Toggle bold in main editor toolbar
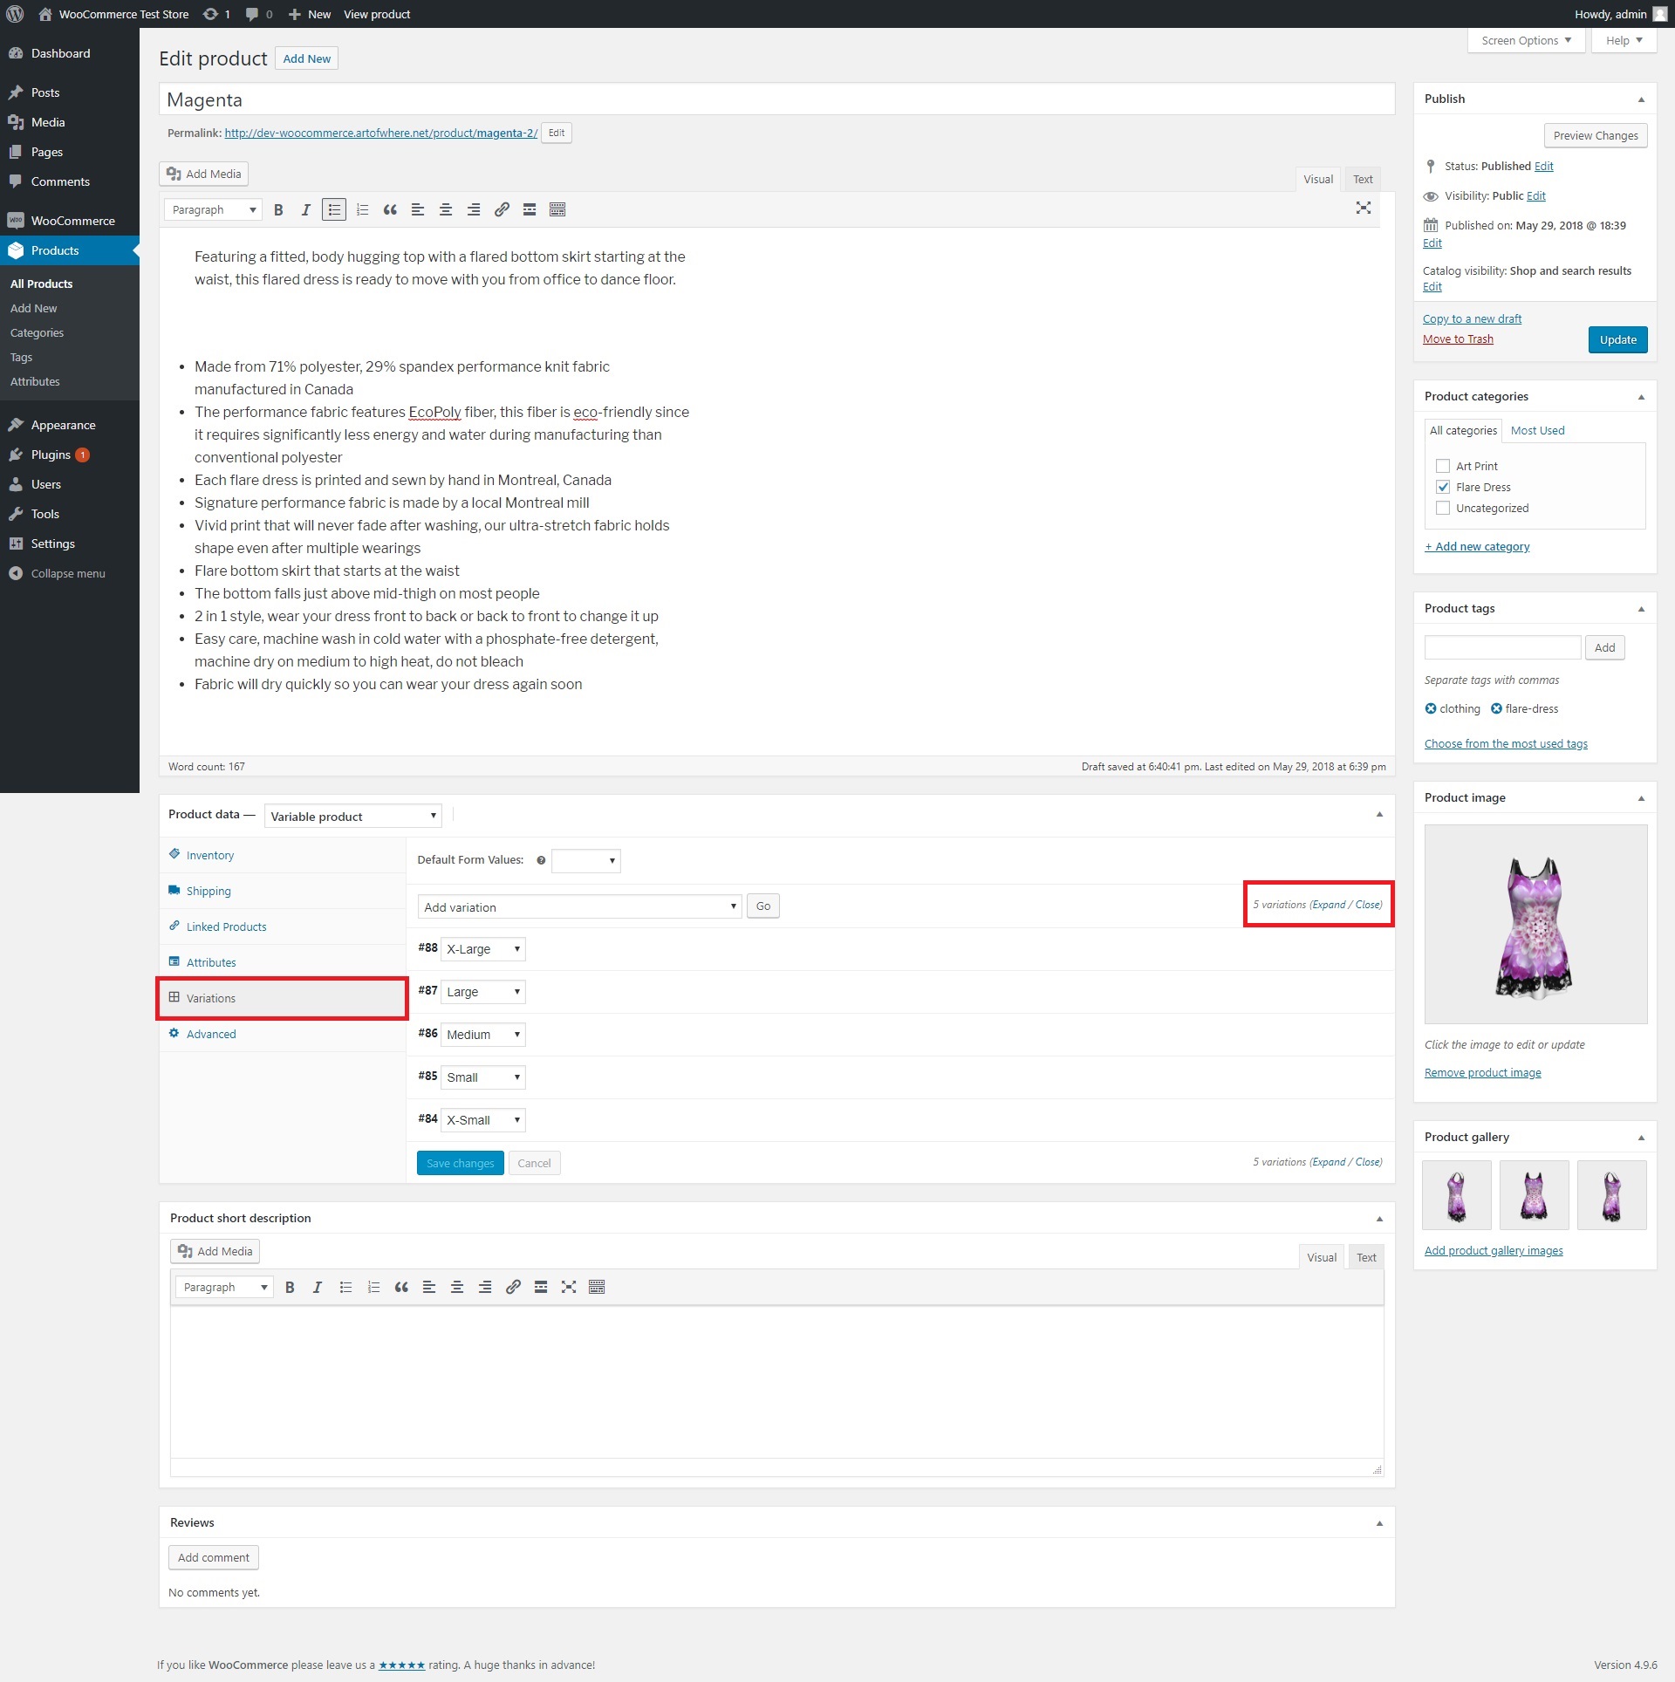This screenshot has width=1675, height=1682. [278, 209]
